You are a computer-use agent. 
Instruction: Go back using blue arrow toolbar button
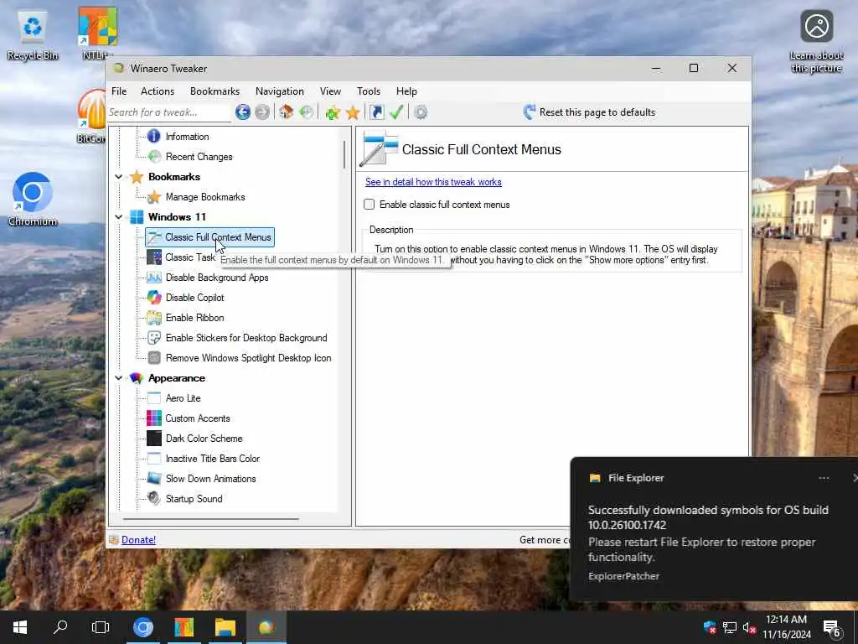click(243, 112)
